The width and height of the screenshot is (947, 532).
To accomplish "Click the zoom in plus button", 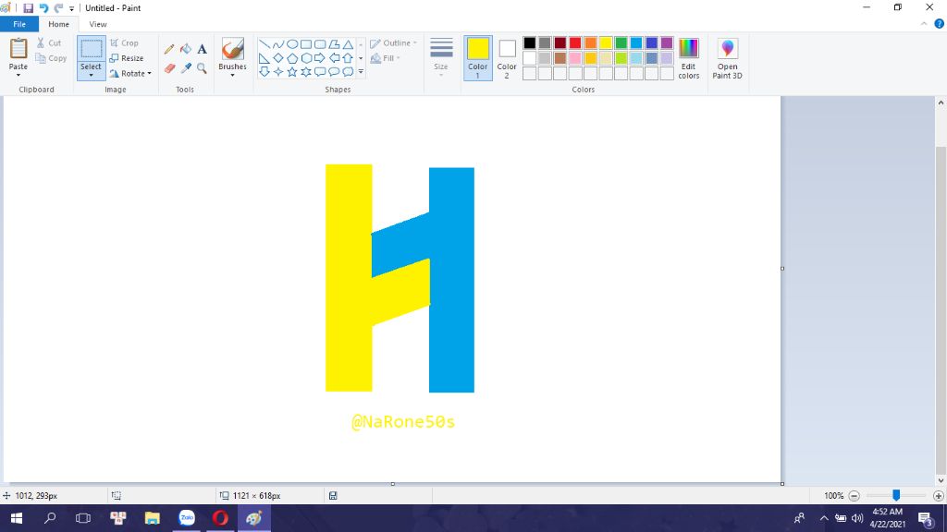I will pyautogui.click(x=938, y=496).
